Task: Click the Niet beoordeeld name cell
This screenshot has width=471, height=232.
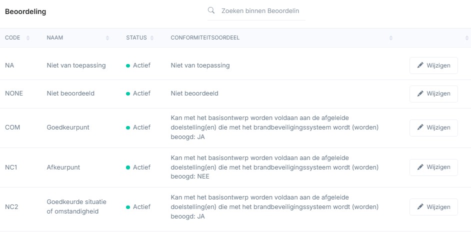Action: 70,93
